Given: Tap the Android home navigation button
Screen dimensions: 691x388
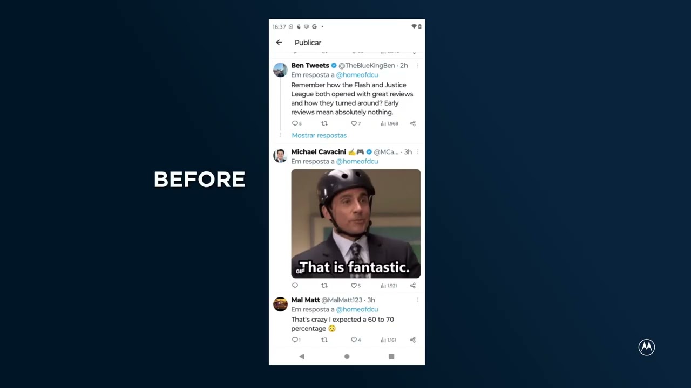Looking at the screenshot, I should tap(347, 356).
